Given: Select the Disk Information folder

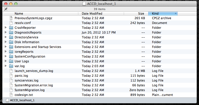Looking at the screenshot, I should click(27, 42).
